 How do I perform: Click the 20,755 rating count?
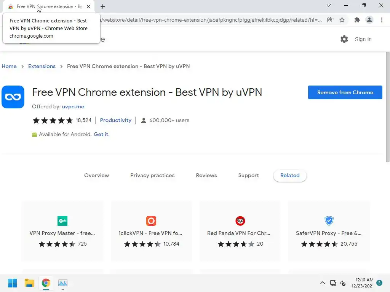(349, 244)
